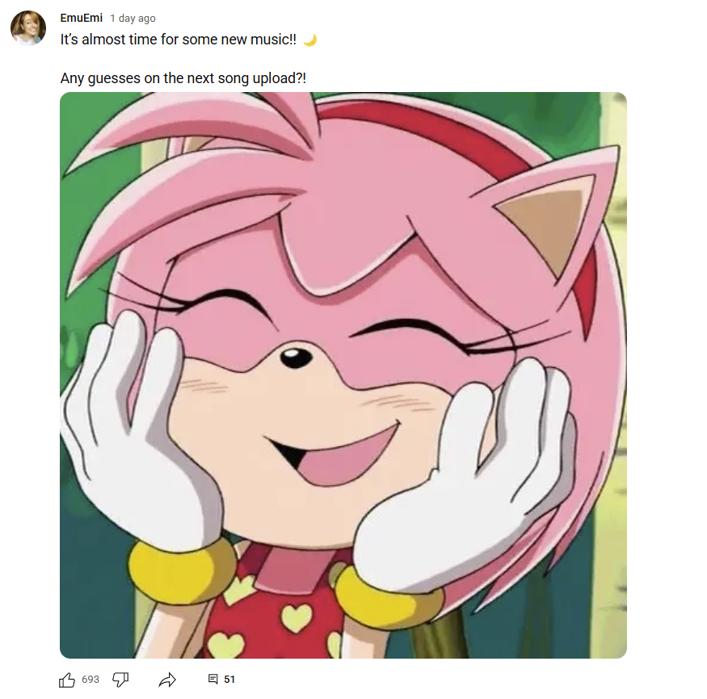Open comments via the speech bubble icon

[x=213, y=679]
